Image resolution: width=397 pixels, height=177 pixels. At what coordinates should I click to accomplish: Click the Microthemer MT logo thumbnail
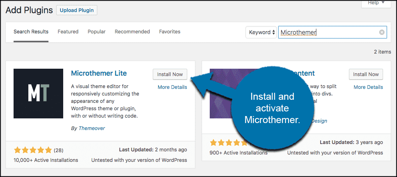[38, 93]
